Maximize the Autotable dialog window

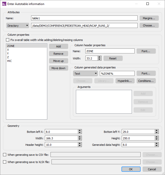coord(148,4)
